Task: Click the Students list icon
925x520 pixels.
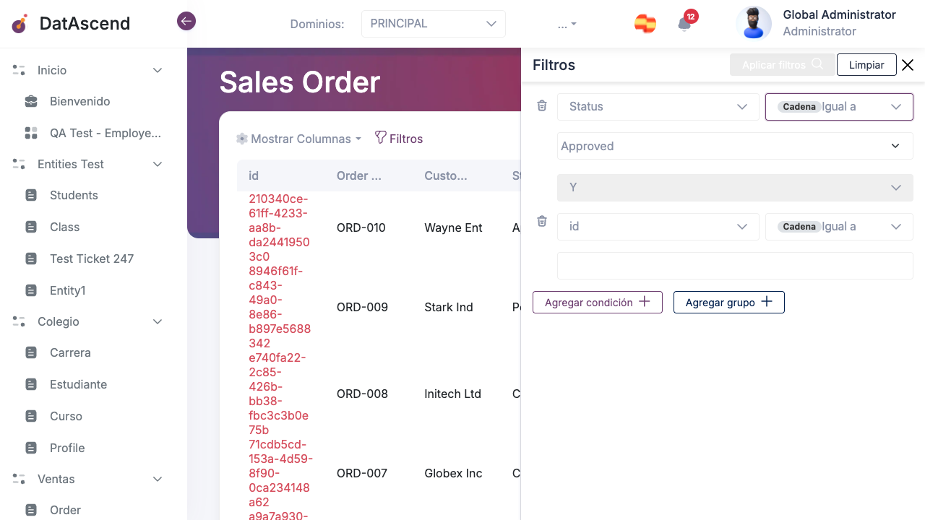Action: 31,195
